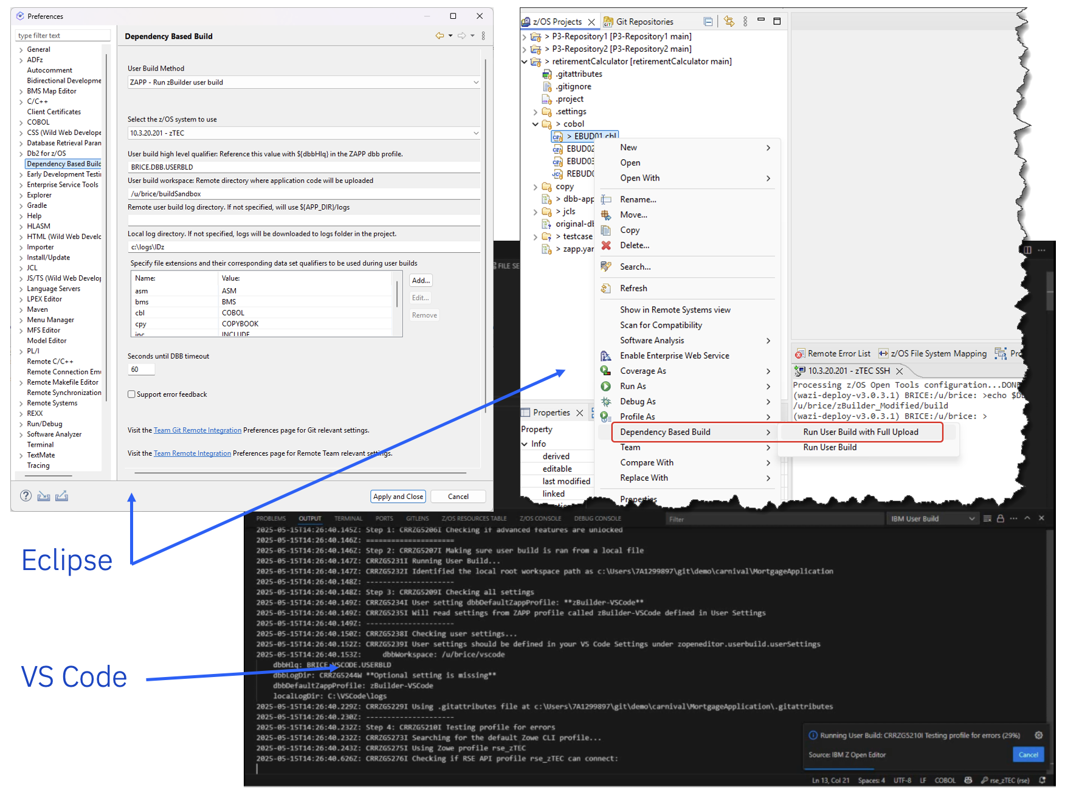This screenshot has width=1065, height=801.
Task: Expand P3-Repository1 project node
Action: [x=525, y=37]
